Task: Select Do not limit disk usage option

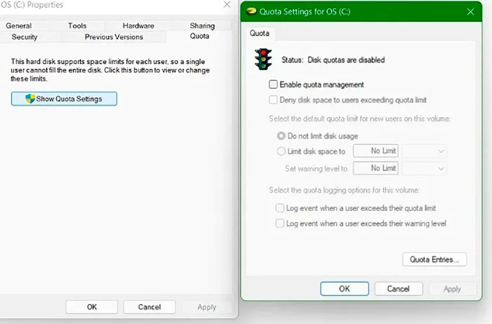Action: 281,136
